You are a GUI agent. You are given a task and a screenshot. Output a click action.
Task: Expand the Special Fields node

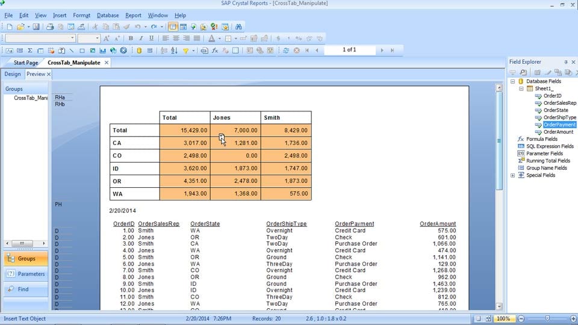[x=513, y=175]
